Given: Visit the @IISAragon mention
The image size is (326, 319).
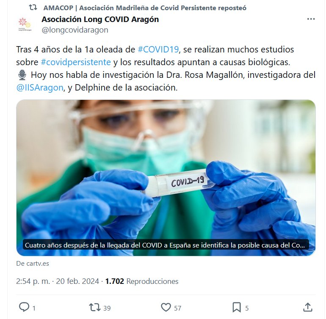Looking at the screenshot, I should tap(40, 88).
